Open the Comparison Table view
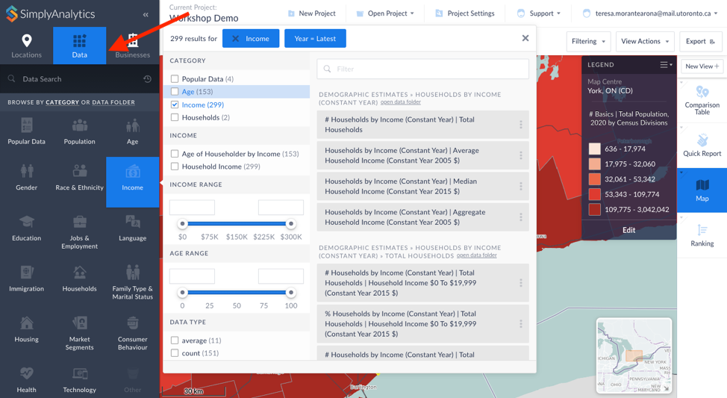The image size is (727, 398). 702,100
